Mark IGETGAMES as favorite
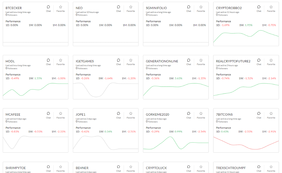This screenshot has height=173, width=282. pos(131,62)
